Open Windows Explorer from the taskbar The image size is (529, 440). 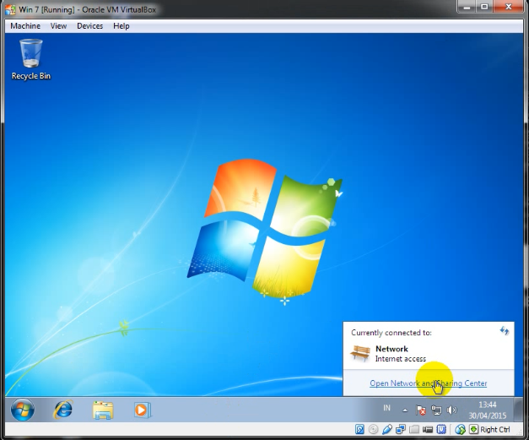pyautogui.click(x=103, y=410)
